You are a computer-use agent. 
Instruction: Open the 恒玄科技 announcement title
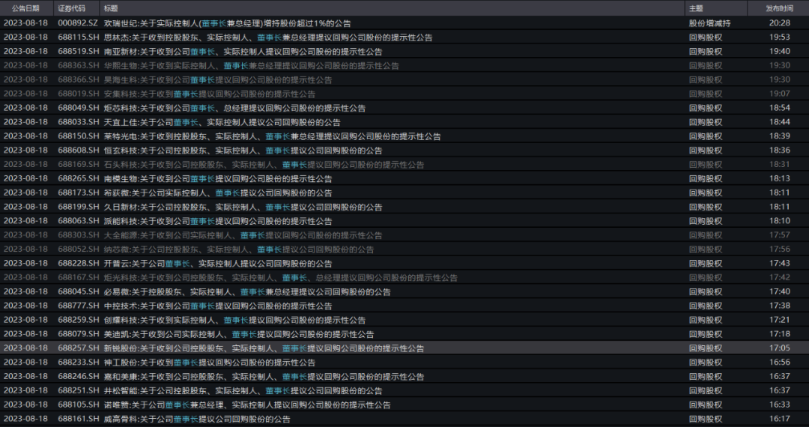pos(243,151)
